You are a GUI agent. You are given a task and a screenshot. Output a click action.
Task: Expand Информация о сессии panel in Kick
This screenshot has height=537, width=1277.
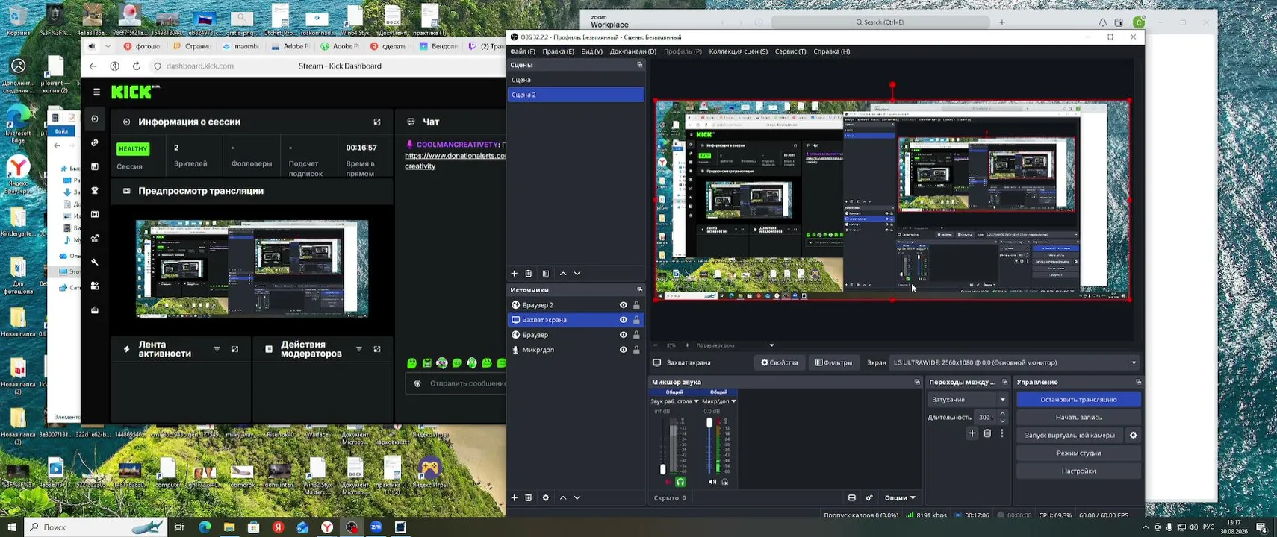tap(377, 122)
